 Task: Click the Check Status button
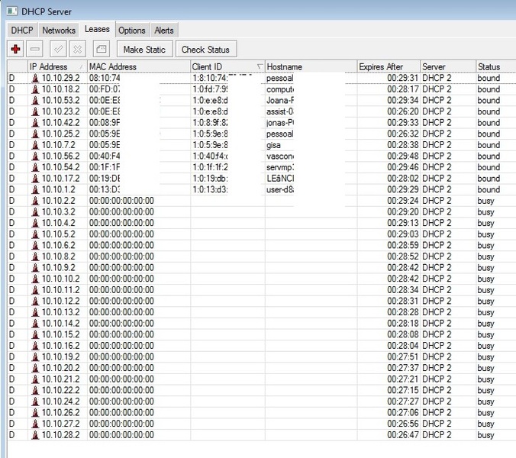pos(205,50)
